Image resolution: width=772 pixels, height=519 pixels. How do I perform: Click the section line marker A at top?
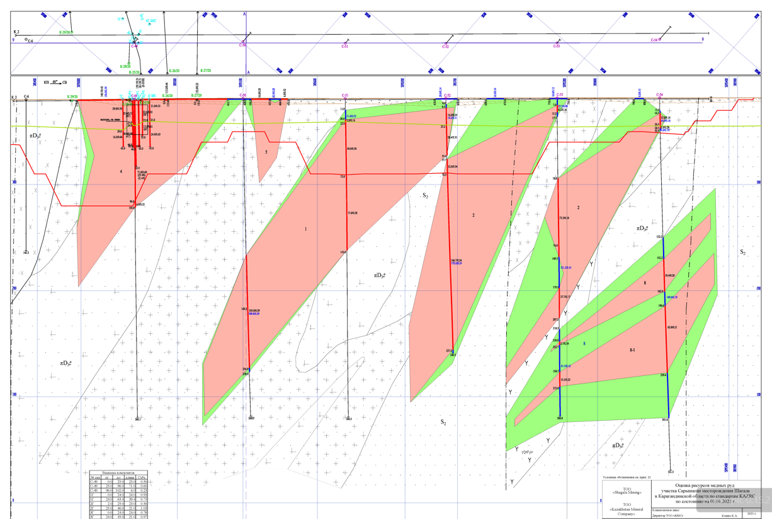coord(245,14)
